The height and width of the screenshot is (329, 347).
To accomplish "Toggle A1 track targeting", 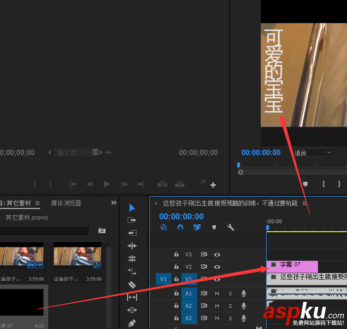I will coord(189,293).
